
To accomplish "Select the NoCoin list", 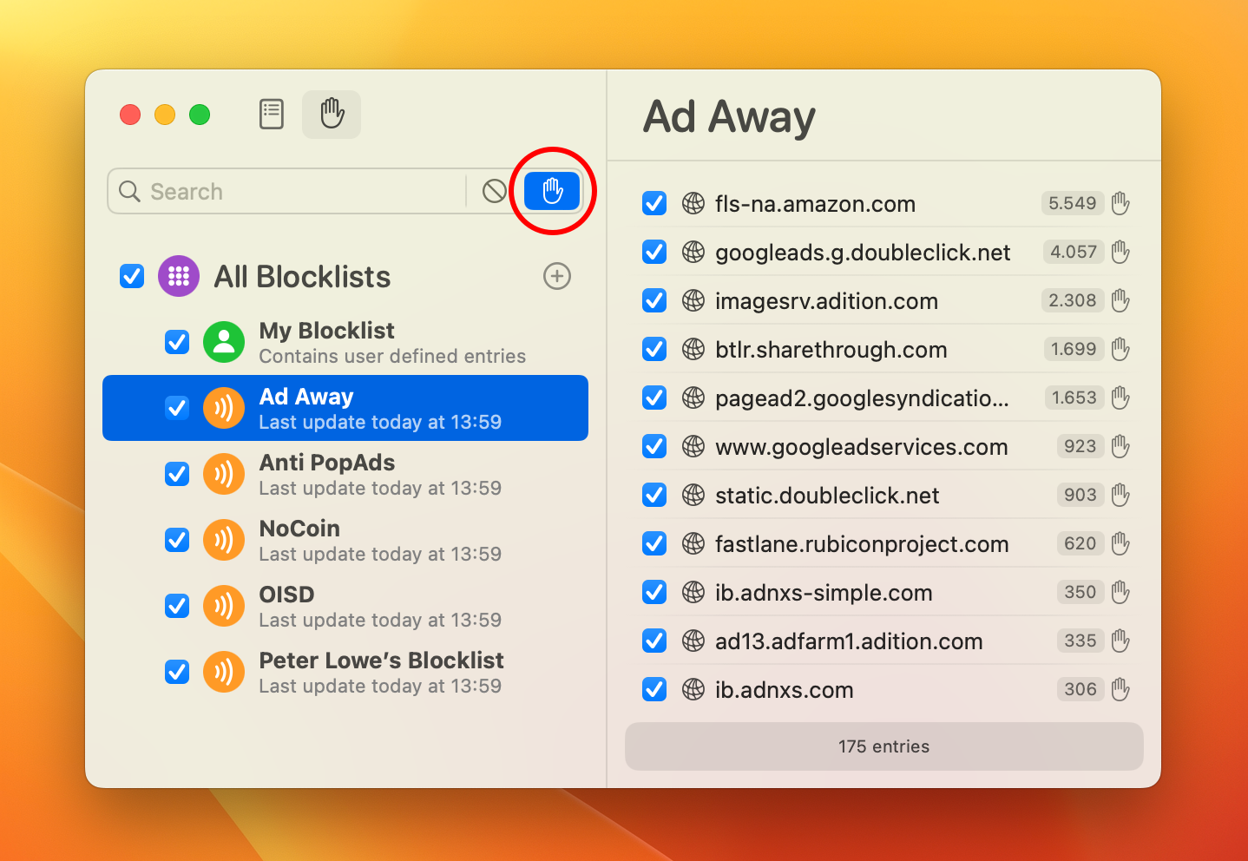I will pos(345,540).
